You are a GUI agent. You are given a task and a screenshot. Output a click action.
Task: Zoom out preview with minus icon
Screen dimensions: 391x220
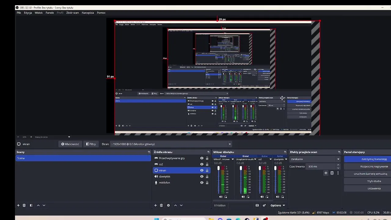[18, 137]
